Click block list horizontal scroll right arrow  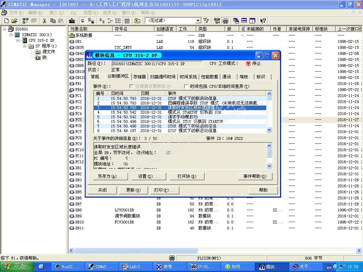(359, 250)
